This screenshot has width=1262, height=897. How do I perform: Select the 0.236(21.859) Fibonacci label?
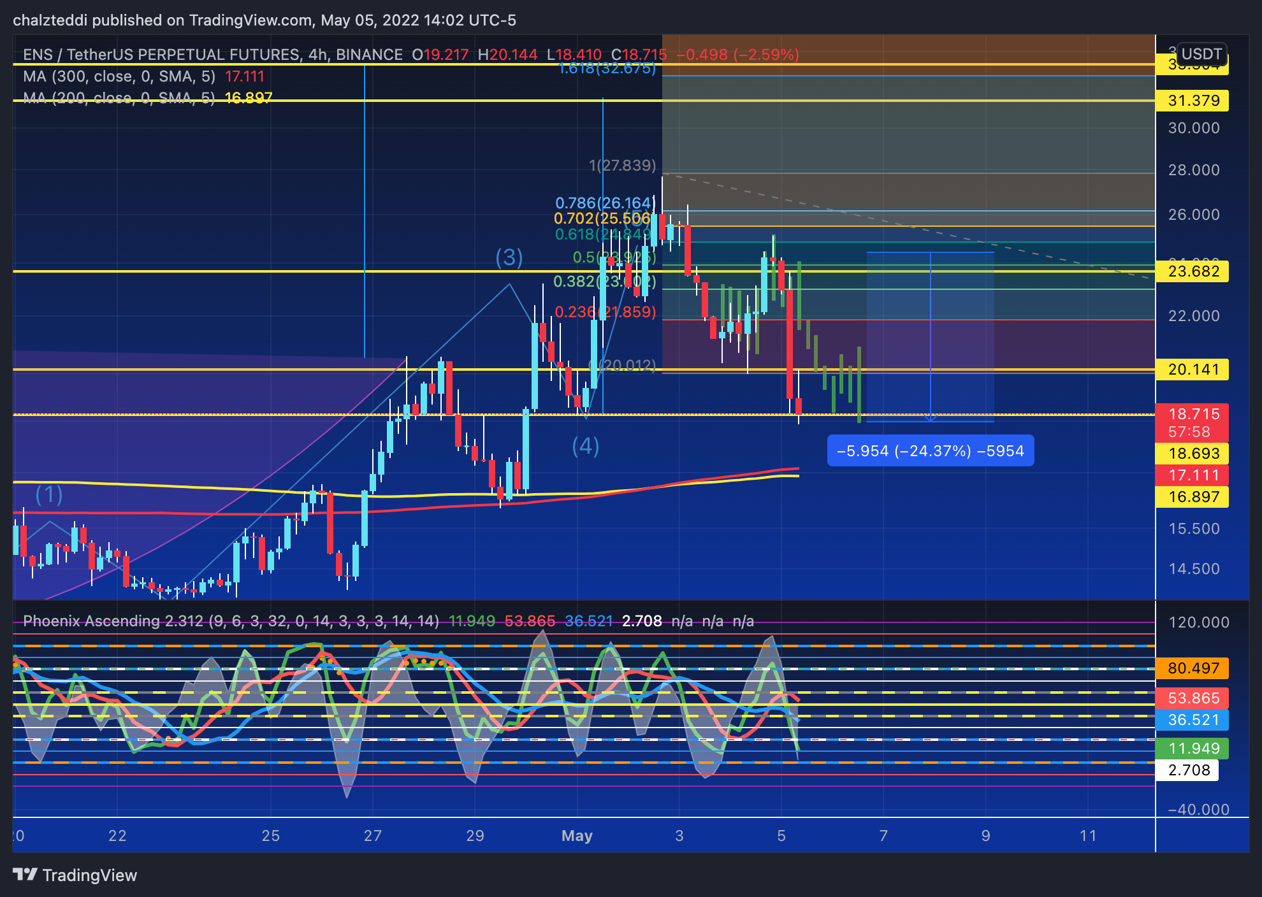[x=606, y=312]
